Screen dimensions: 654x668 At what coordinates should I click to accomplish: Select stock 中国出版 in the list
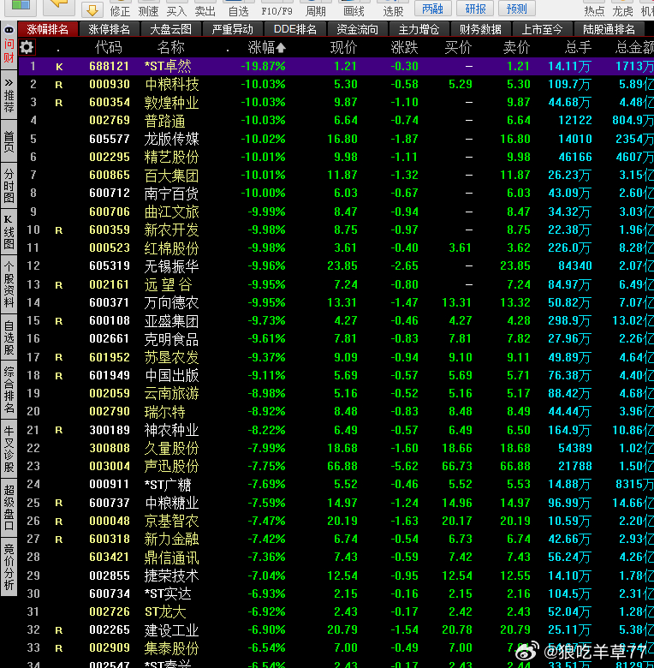[171, 375]
